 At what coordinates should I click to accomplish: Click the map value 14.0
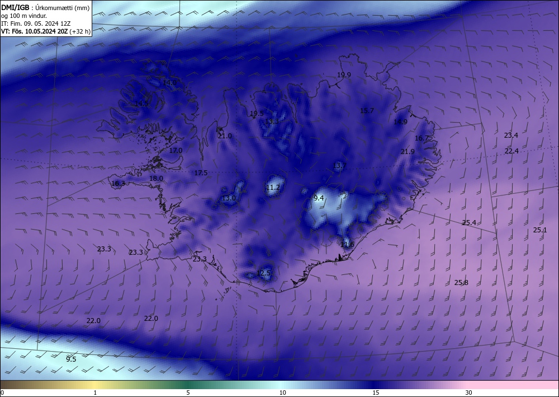[170, 83]
